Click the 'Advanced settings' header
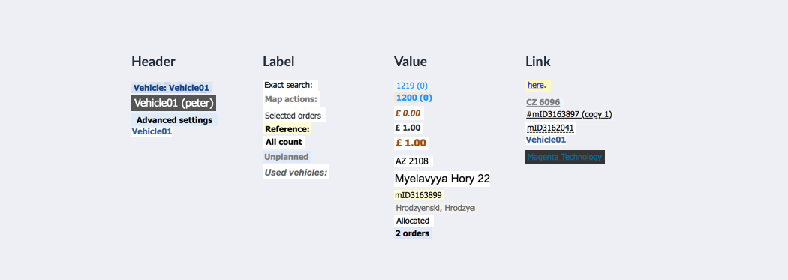The image size is (788, 280). pyautogui.click(x=174, y=120)
